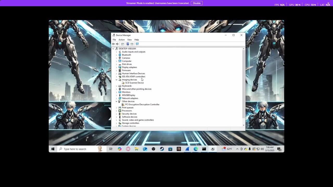Open Copilot from the taskbar
Screen dimensions: 333x187
pos(119,149)
